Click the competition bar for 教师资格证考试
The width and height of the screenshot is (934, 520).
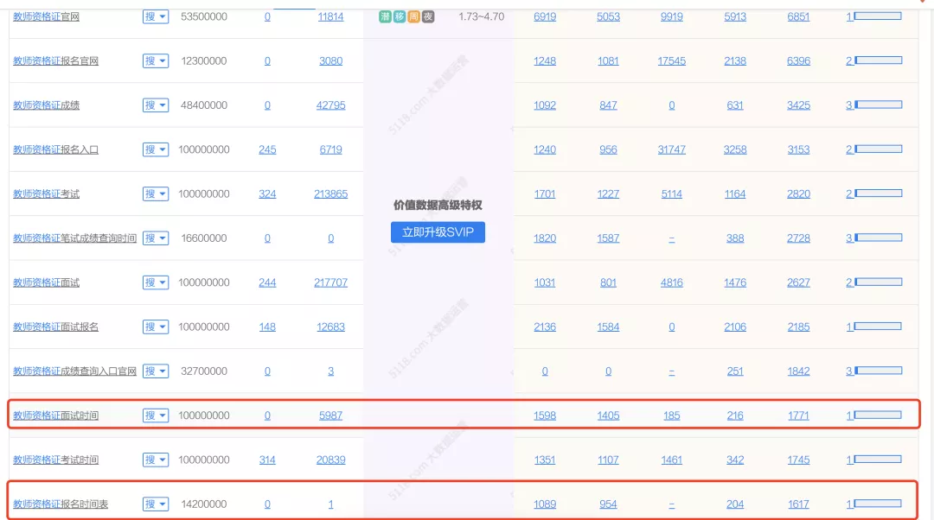tap(878, 193)
